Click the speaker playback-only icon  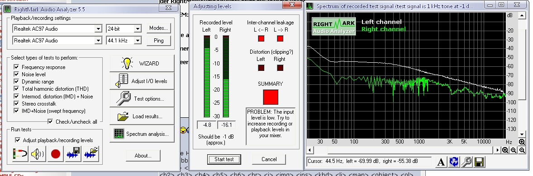point(38,154)
